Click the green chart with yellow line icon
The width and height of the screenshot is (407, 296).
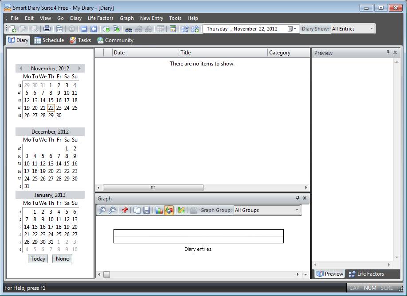tap(181, 210)
